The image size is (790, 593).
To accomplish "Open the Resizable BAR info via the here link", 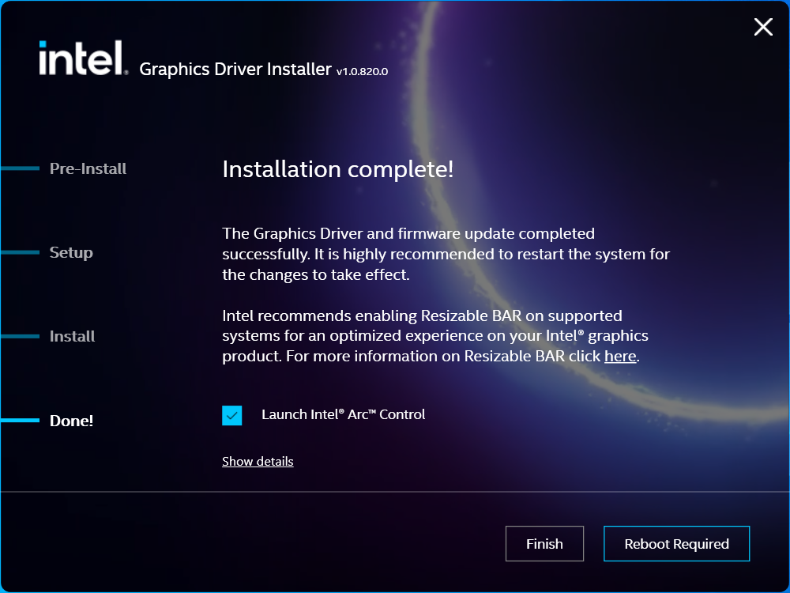I will tap(620, 356).
